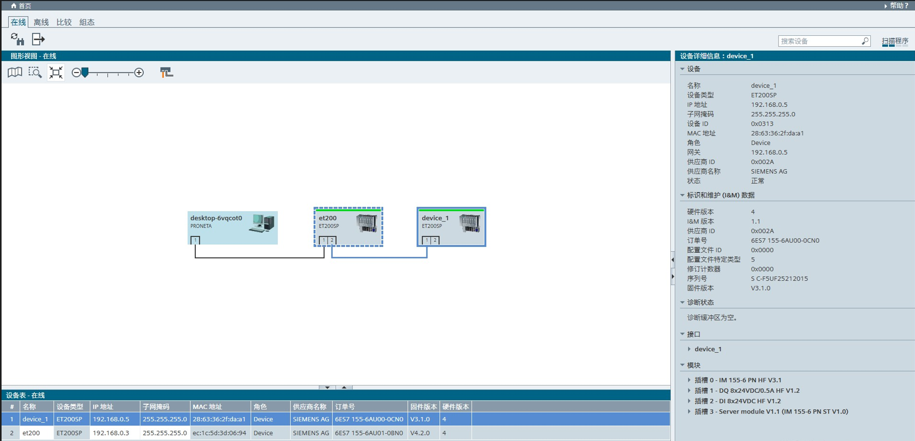915x441 pixels.
Task: Sort table by IP 地址 column header
Action: coord(115,407)
